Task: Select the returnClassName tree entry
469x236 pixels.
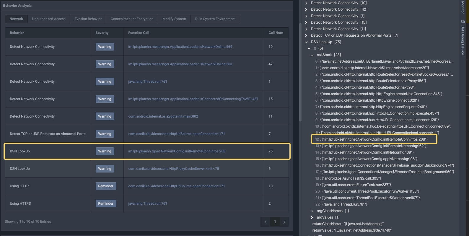Action: [348, 224]
